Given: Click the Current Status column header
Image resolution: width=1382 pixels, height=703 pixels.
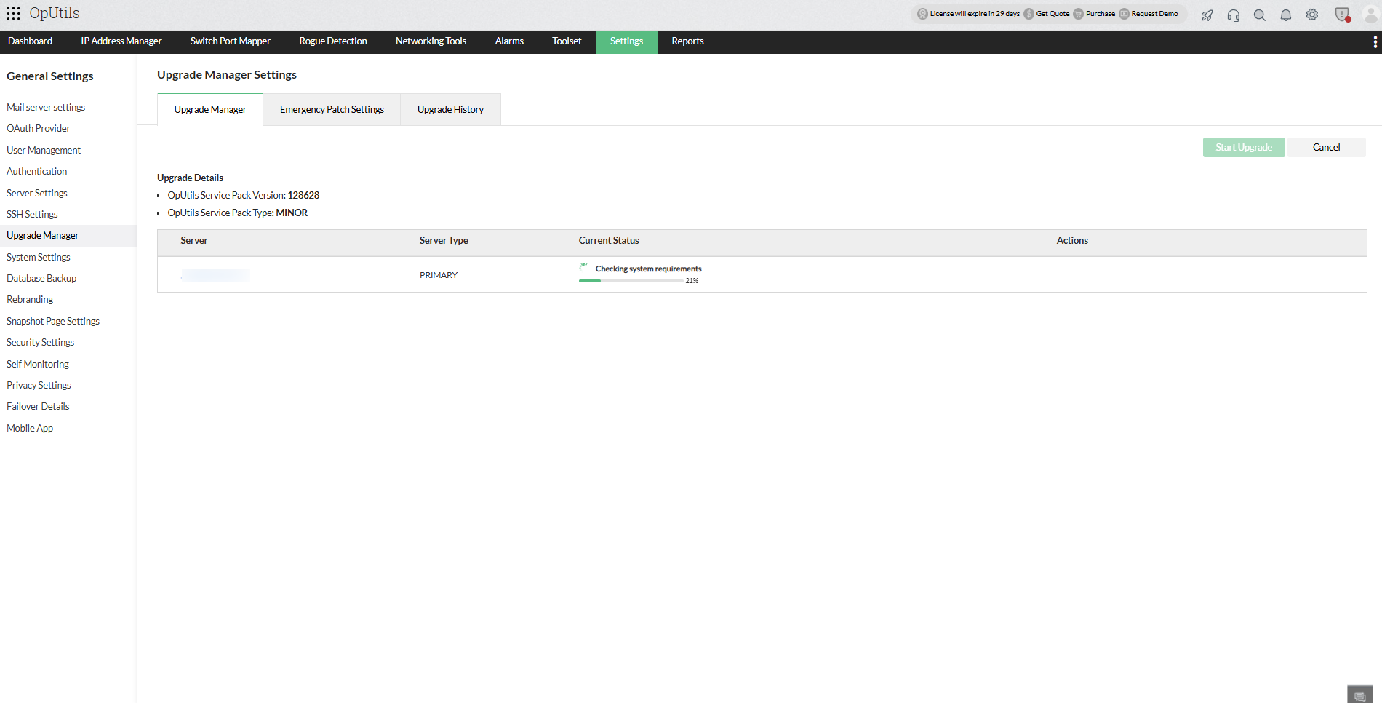Looking at the screenshot, I should [x=609, y=241].
